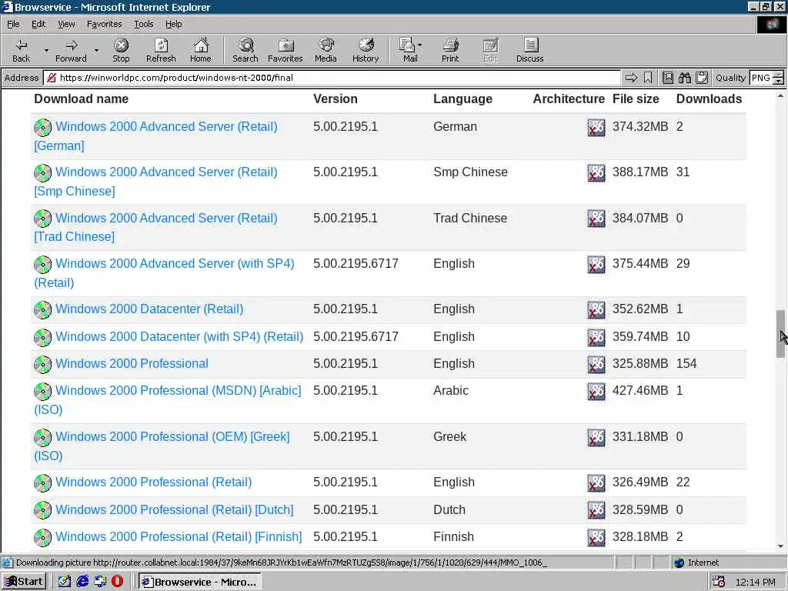Open the plain Windows 2000 Professional link

click(x=132, y=363)
